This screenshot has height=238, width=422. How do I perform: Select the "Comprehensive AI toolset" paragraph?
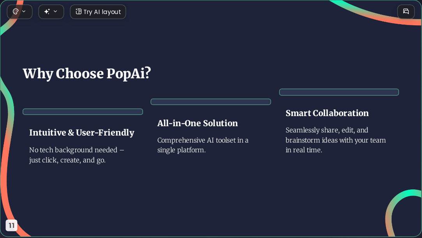pos(203,145)
